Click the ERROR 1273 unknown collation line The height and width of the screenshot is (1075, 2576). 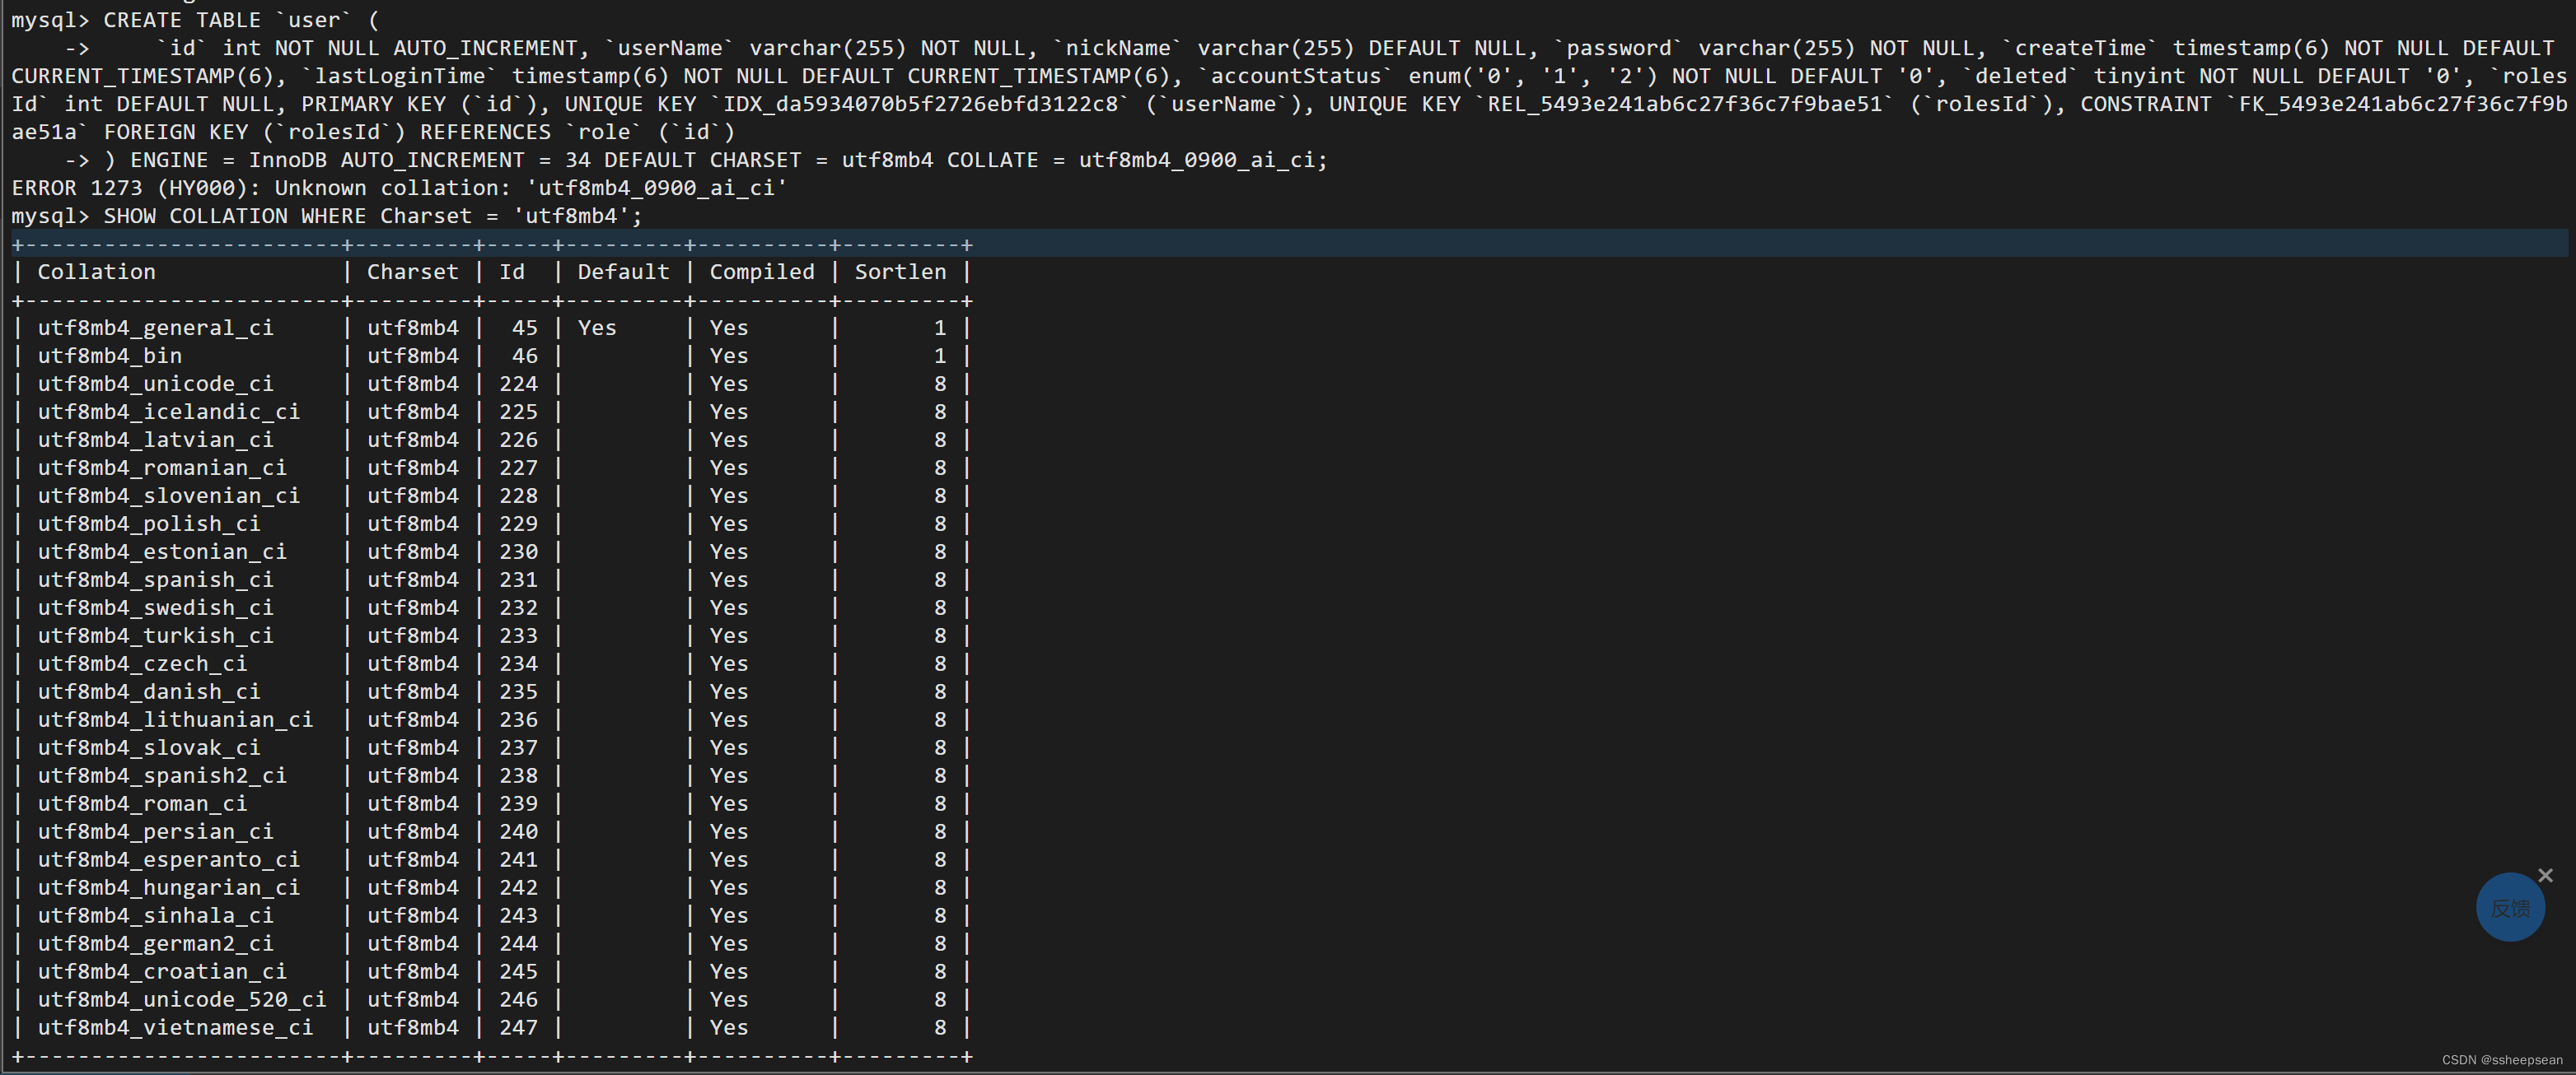[x=398, y=188]
